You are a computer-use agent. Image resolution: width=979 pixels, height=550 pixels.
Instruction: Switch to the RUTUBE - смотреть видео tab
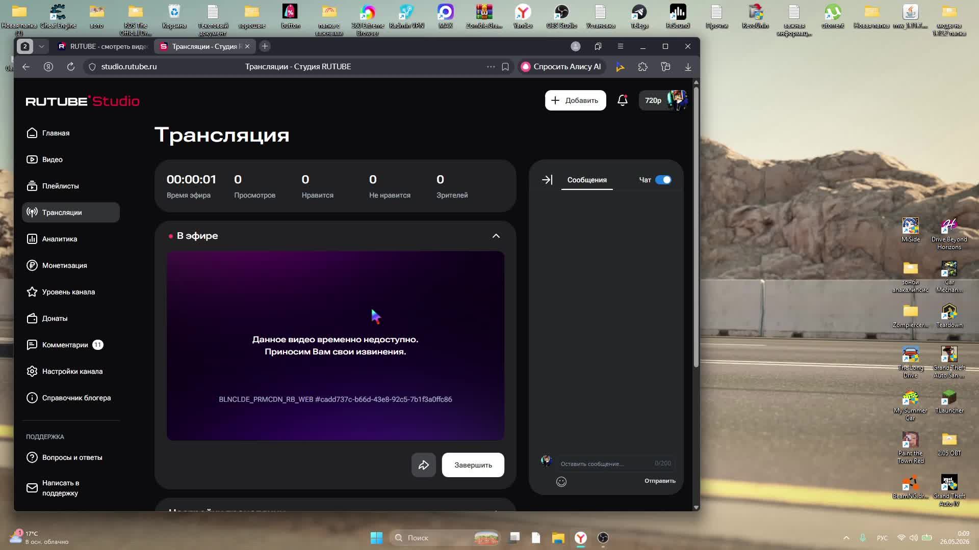(103, 46)
